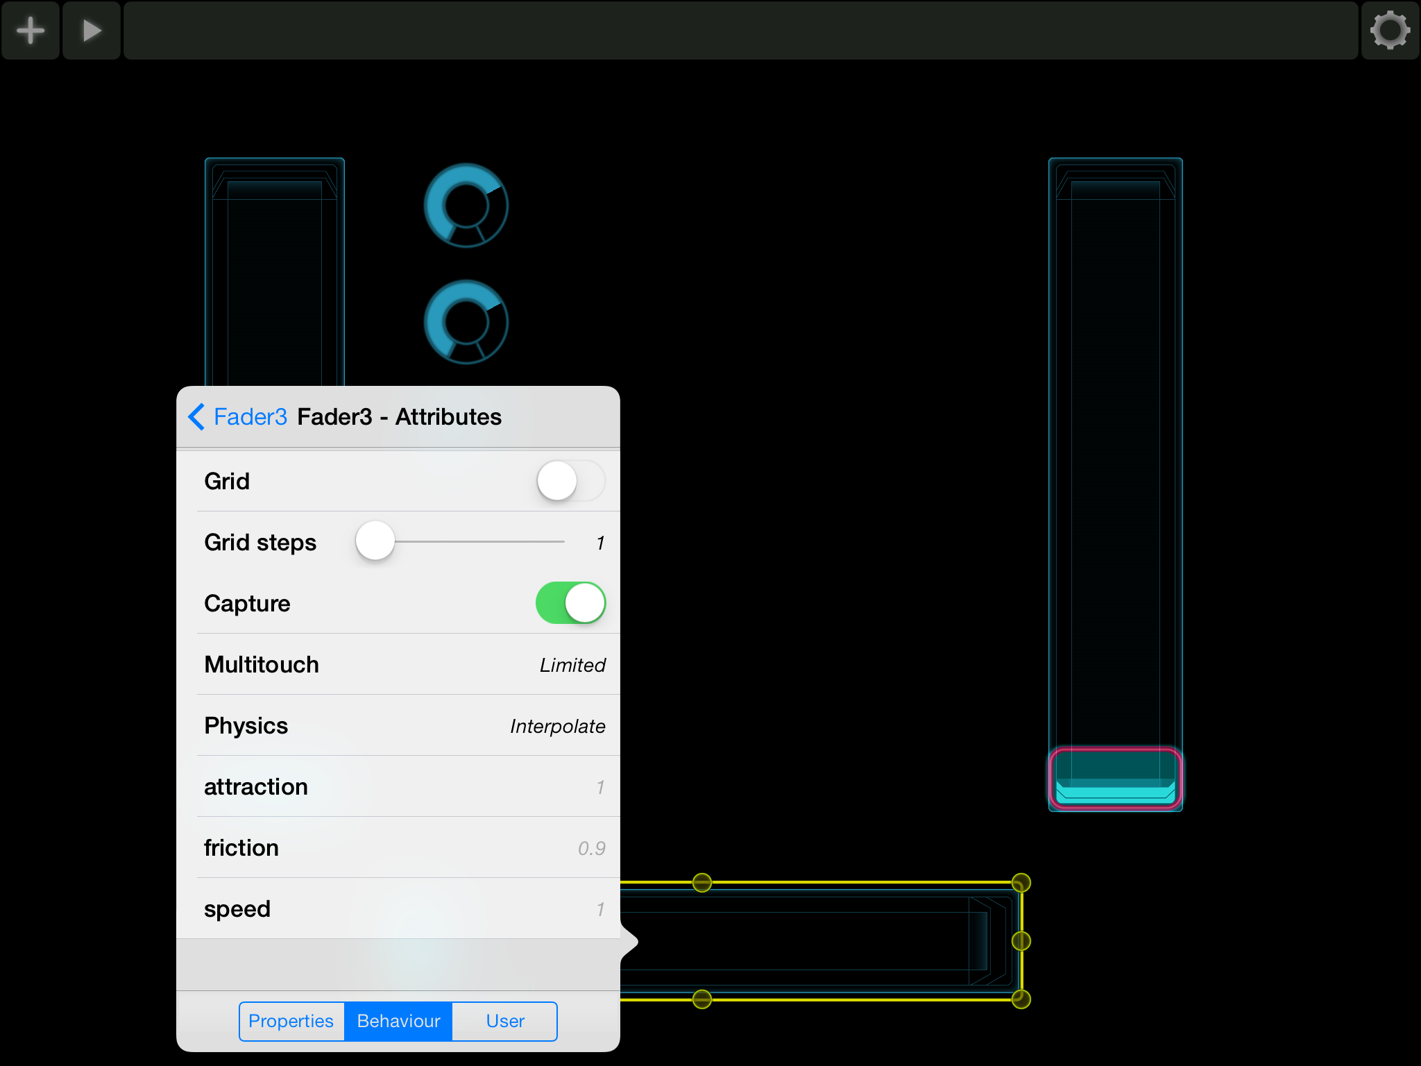Click the bottom-edge yellow resize handle

coord(702,999)
